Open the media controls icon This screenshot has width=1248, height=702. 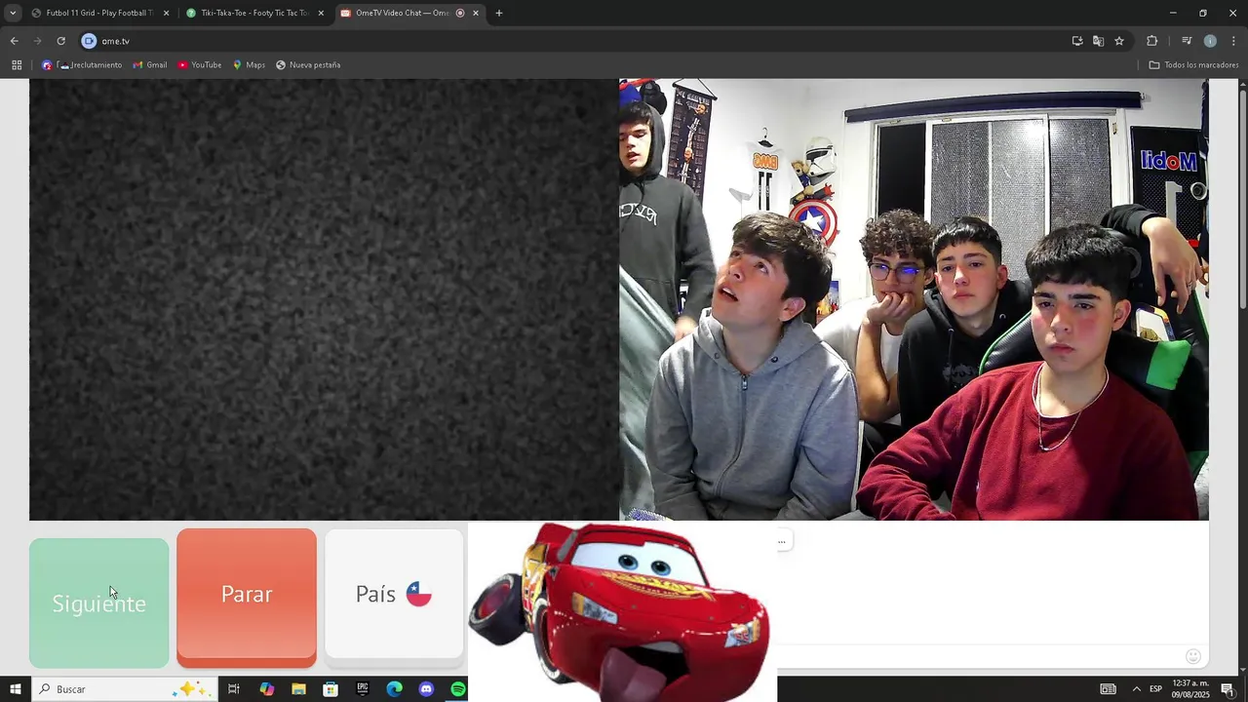click(x=1187, y=41)
